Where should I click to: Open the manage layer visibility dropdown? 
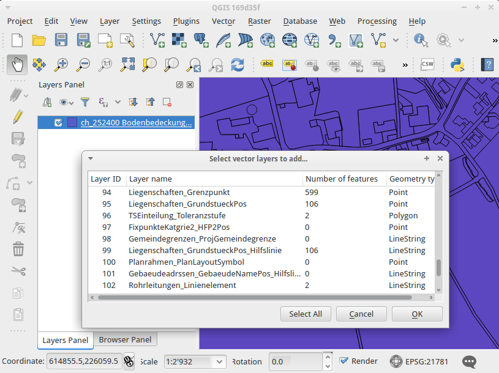click(66, 102)
